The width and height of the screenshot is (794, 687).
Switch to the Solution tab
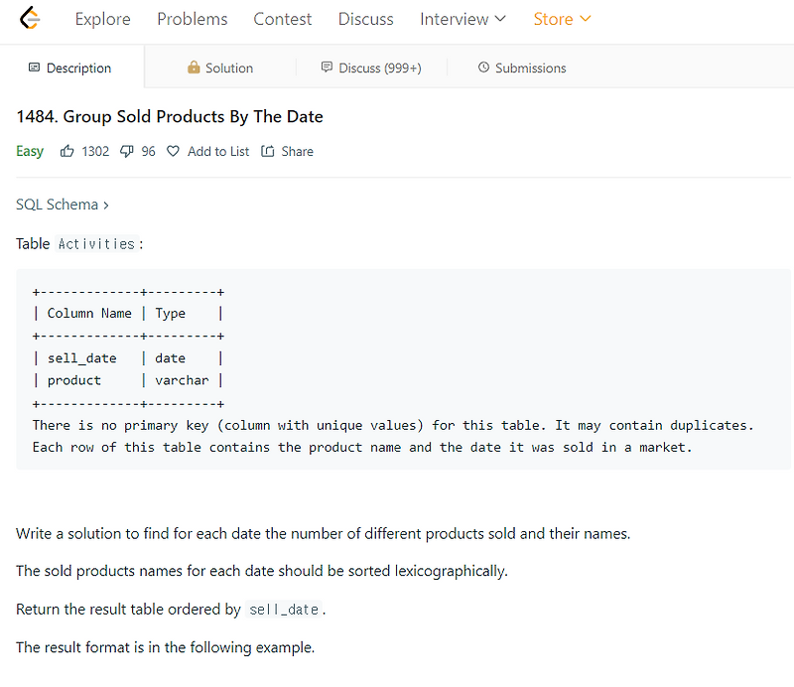(x=220, y=69)
